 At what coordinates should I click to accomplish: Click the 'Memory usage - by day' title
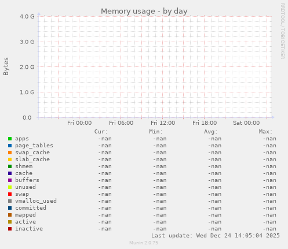tap(144, 12)
